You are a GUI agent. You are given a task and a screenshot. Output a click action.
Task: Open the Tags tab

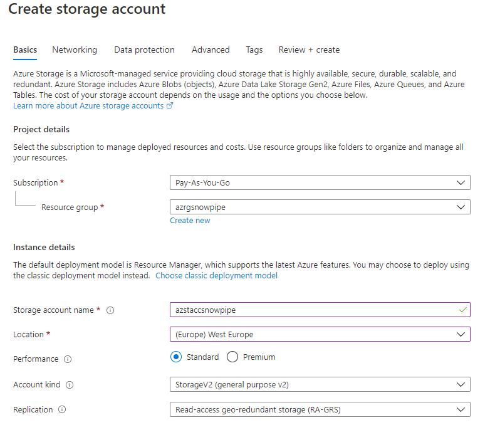[254, 50]
